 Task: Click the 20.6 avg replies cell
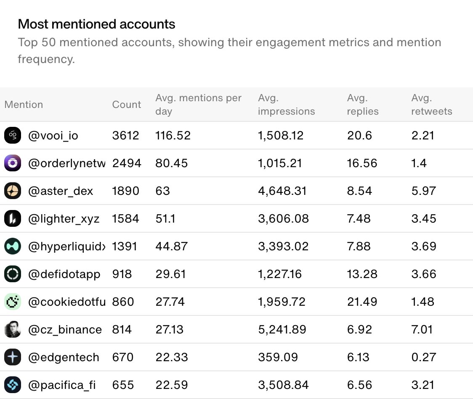click(x=359, y=136)
